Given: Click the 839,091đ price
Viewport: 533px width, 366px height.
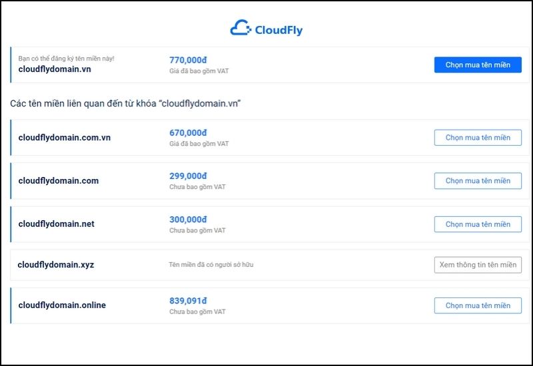Looking at the screenshot, I should click(x=188, y=301).
